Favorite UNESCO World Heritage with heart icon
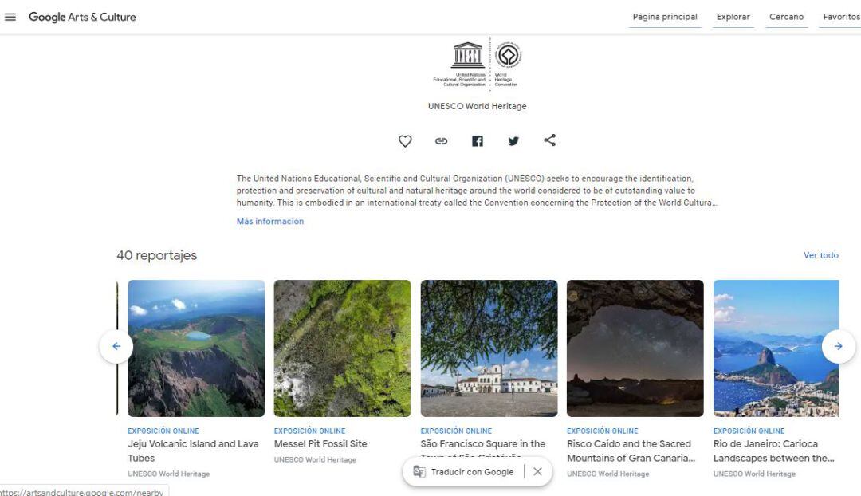 coord(405,141)
